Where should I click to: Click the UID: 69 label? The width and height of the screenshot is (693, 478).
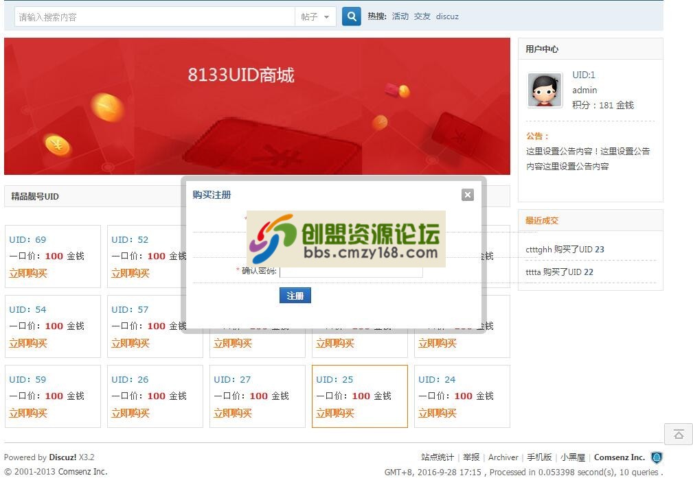(27, 239)
